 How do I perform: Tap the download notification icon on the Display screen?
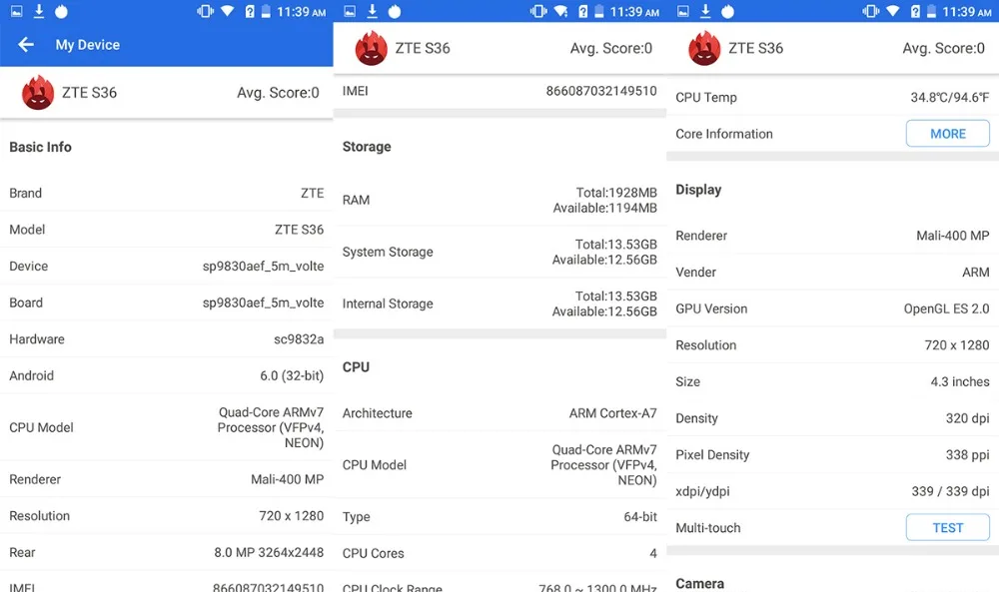[705, 11]
